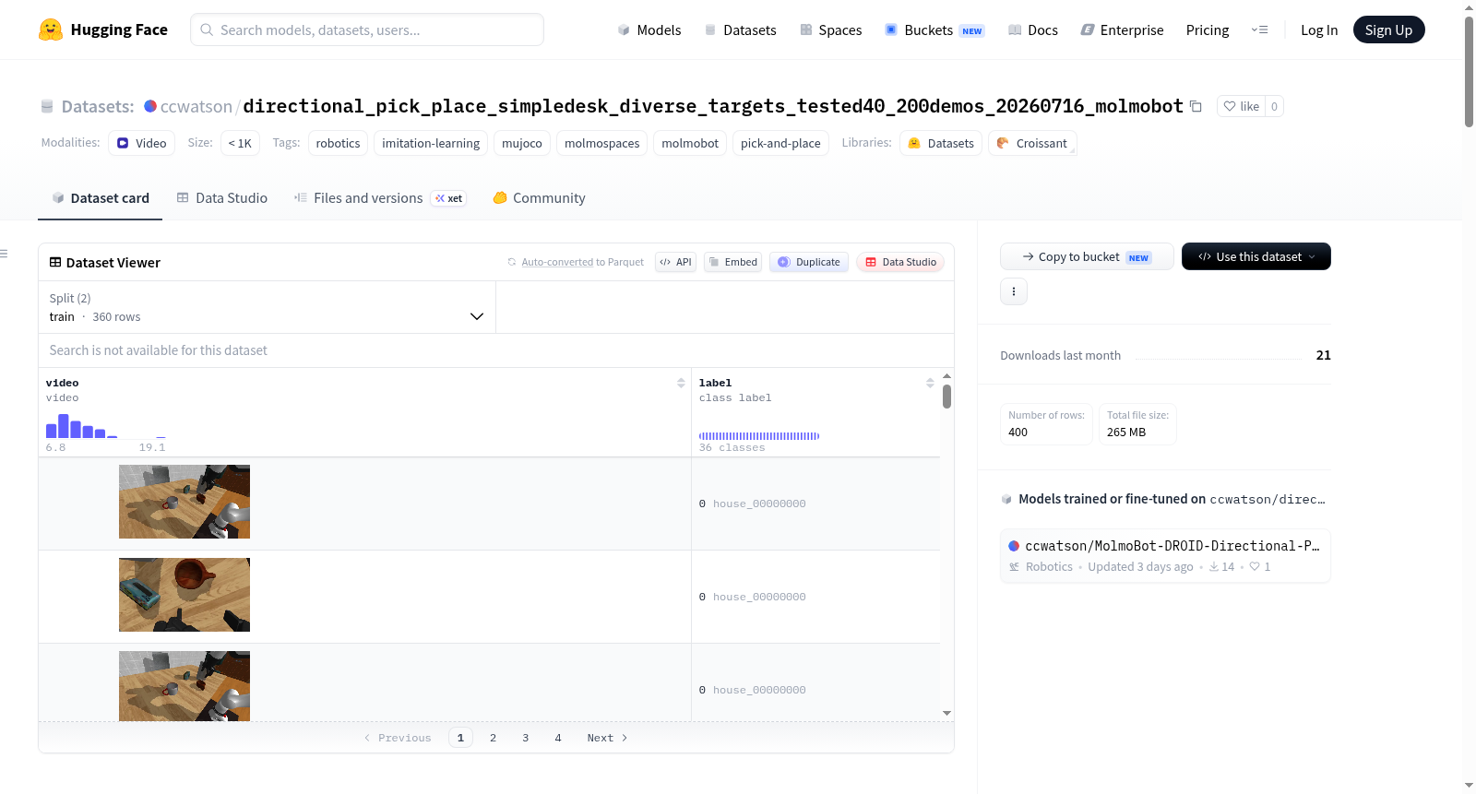Image resolution: width=1476 pixels, height=794 pixels.
Task: Go to the Pricing page
Action: point(1208,30)
